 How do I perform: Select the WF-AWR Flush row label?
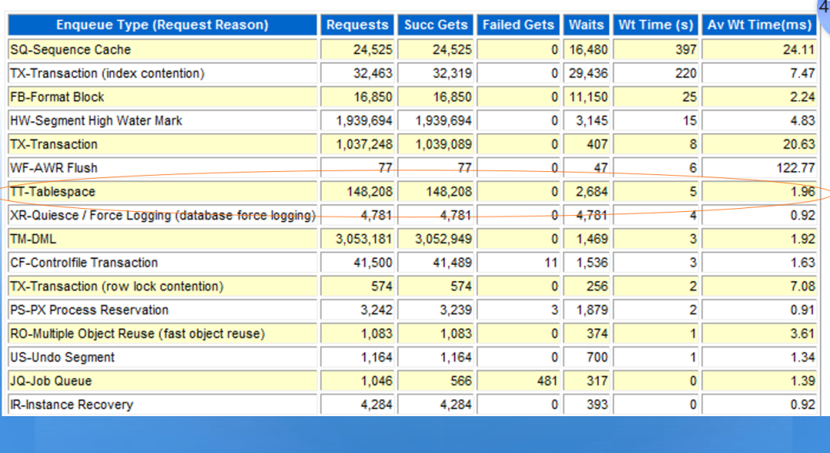54,168
